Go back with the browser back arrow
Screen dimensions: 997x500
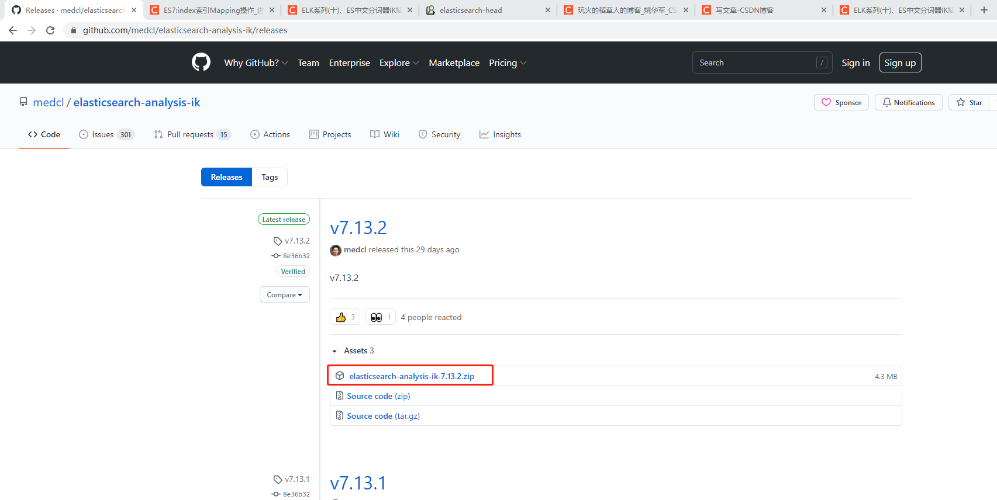[13, 30]
